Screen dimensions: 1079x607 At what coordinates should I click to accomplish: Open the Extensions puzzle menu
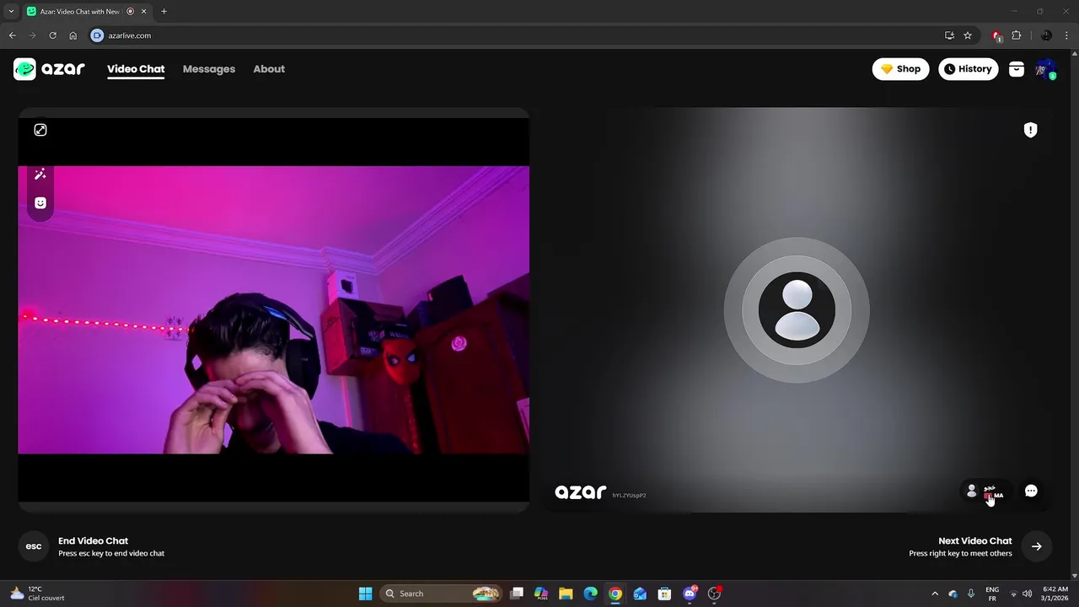pos(1016,35)
